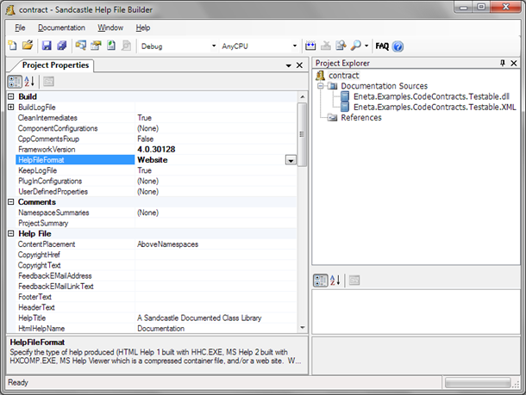Screen dimensions: 526x395
Task: Click the FooterText property row
Action: tap(156, 297)
